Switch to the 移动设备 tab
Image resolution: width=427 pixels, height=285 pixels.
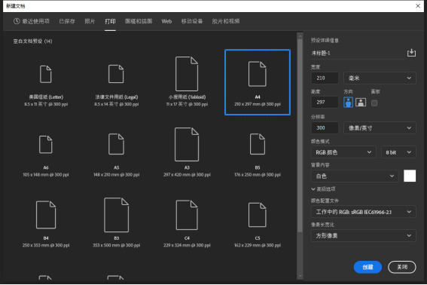[192, 21]
